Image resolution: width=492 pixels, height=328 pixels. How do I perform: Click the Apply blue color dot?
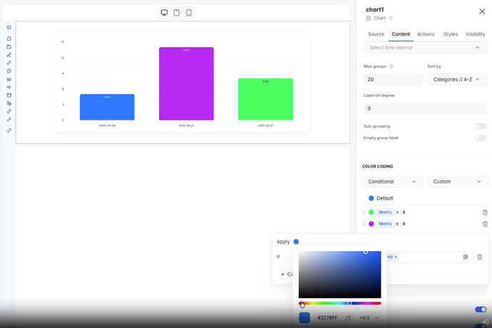(x=296, y=242)
